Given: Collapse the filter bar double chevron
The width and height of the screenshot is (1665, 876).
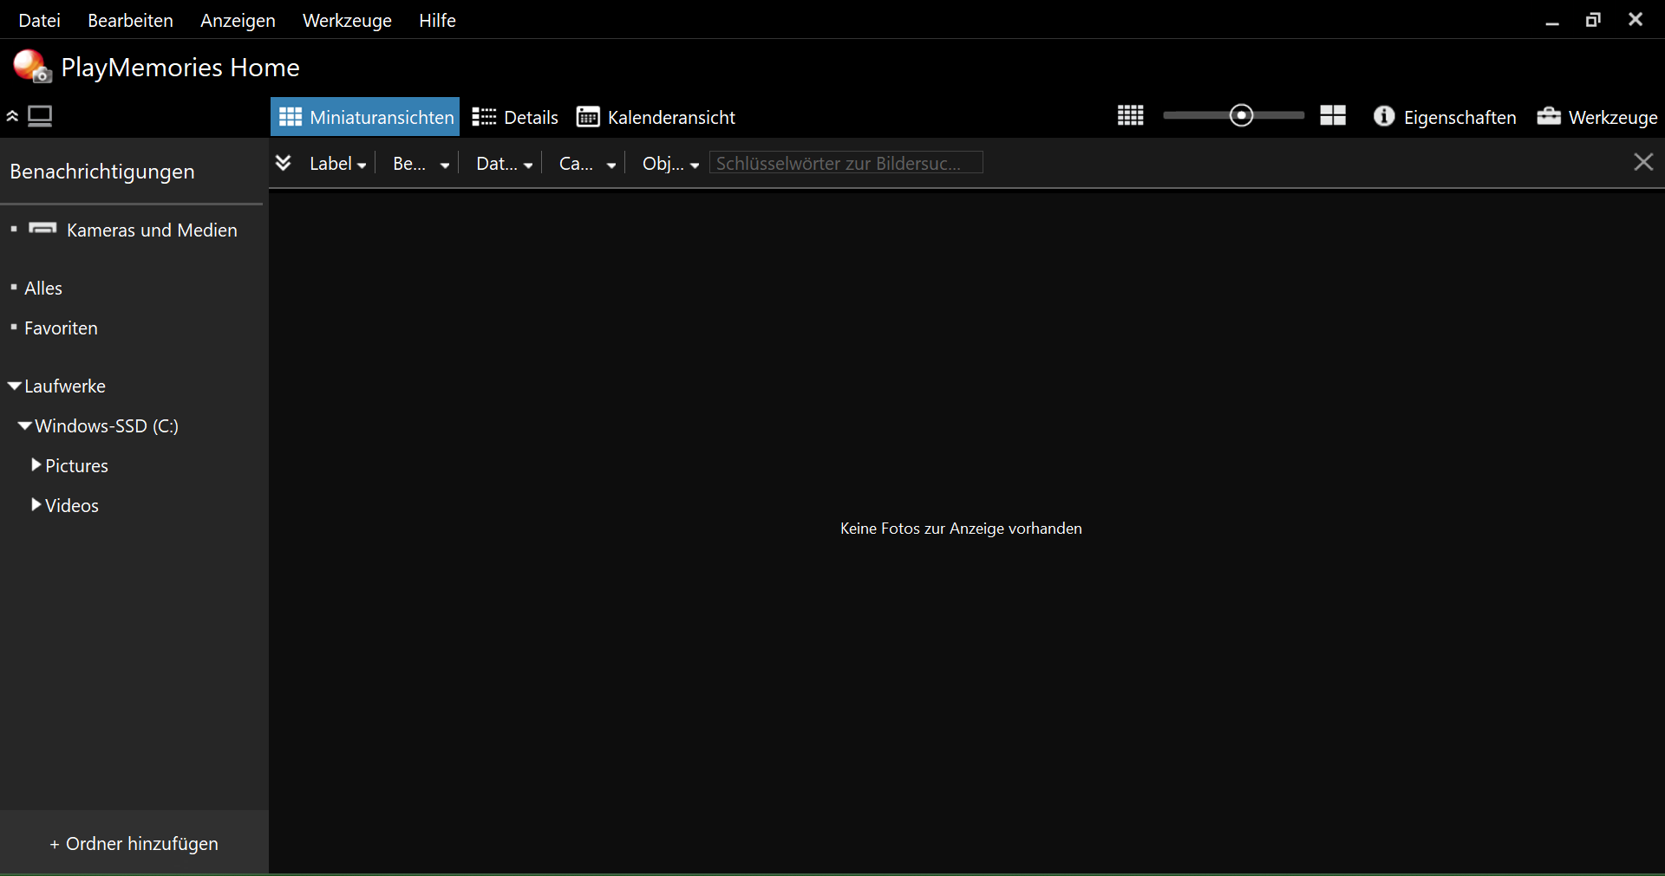Looking at the screenshot, I should tap(284, 163).
